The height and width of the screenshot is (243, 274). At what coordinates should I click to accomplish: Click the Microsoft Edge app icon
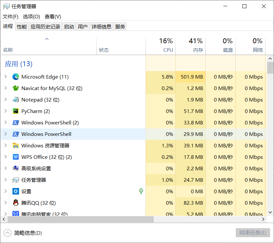click(16, 77)
